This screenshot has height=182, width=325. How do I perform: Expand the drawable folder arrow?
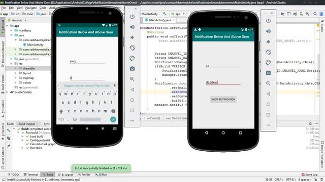pyautogui.click(x=16, y=68)
